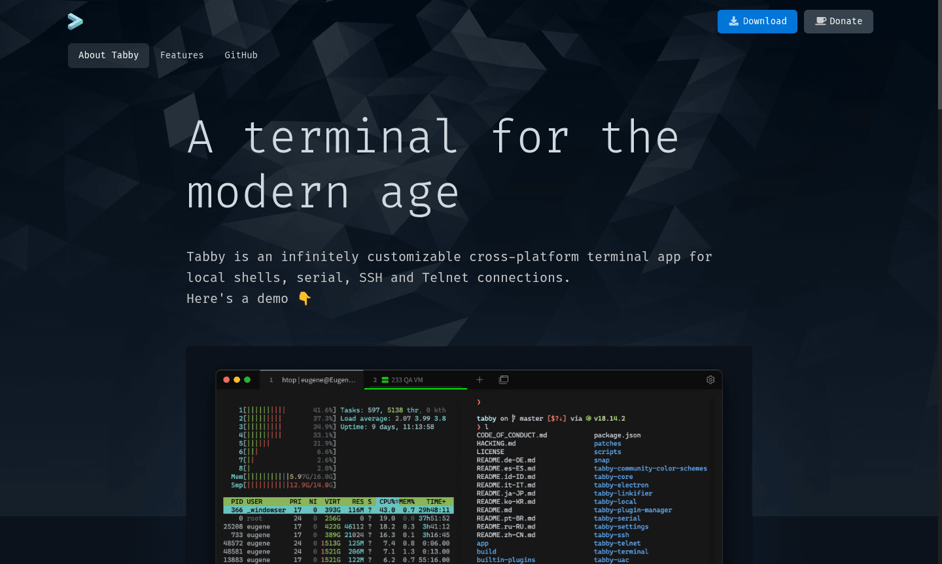Toggle the green zoom dot on the demo window
The image size is (942, 564).
pyautogui.click(x=247, y=379)
